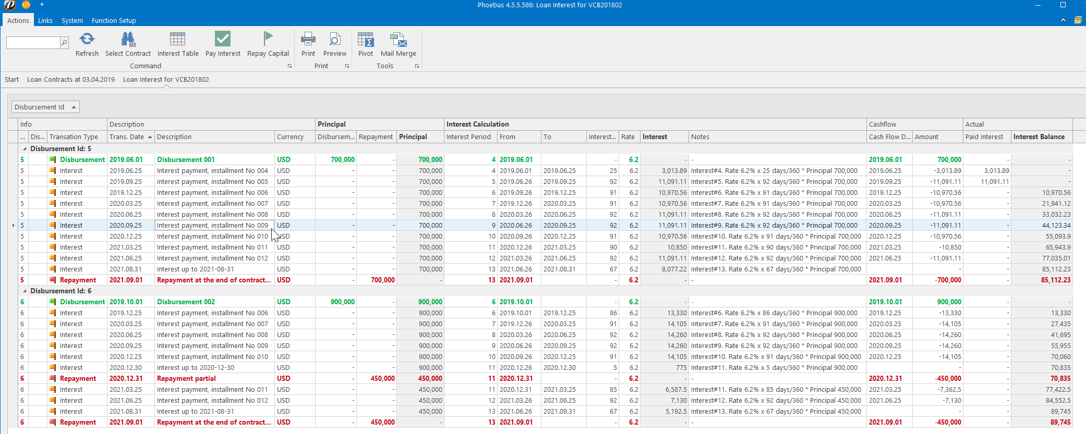Collapse the Disbursement Id: 5 group

click(25, 149)
